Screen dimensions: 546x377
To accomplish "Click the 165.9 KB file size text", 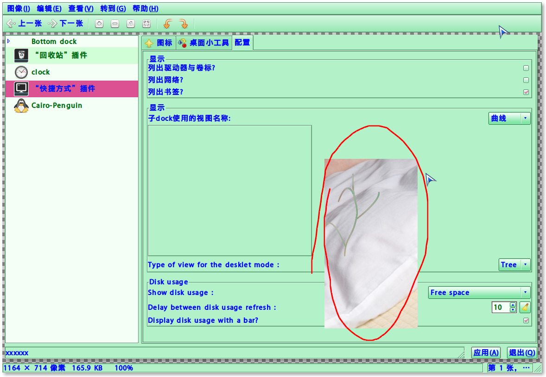I will (88, 368).
